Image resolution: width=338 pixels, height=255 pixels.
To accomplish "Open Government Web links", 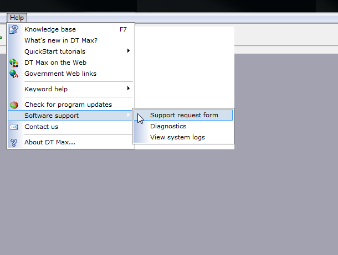I will pos(71,74).
